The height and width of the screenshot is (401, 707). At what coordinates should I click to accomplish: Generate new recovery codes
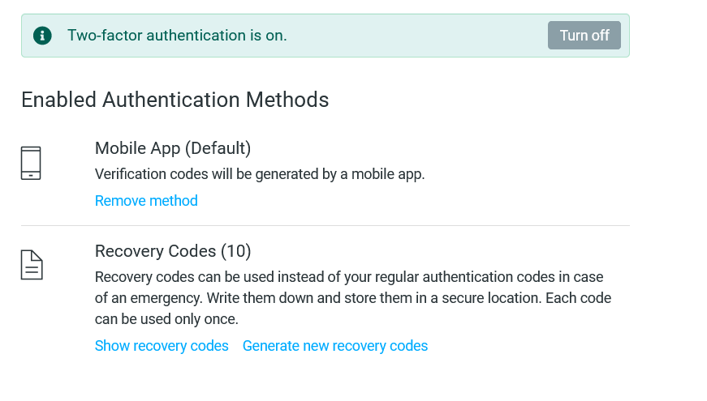pos(335,346)
